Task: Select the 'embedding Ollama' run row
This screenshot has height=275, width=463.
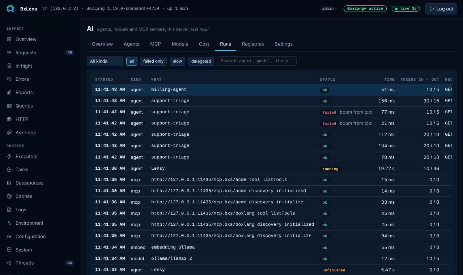Action: coord(272,247)
